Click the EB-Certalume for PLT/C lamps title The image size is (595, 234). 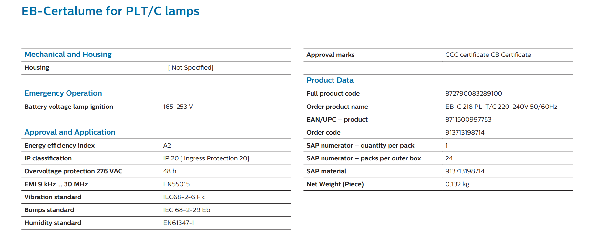pos(110,11)
